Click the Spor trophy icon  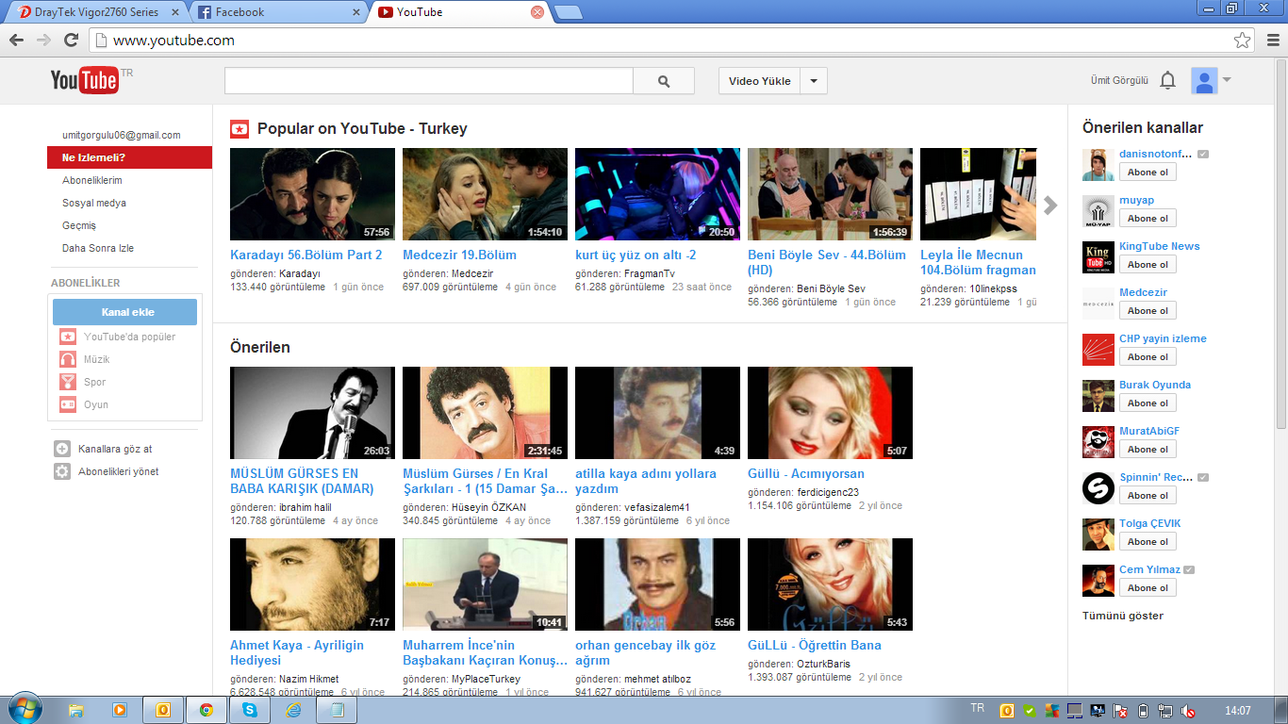point(68,382)
